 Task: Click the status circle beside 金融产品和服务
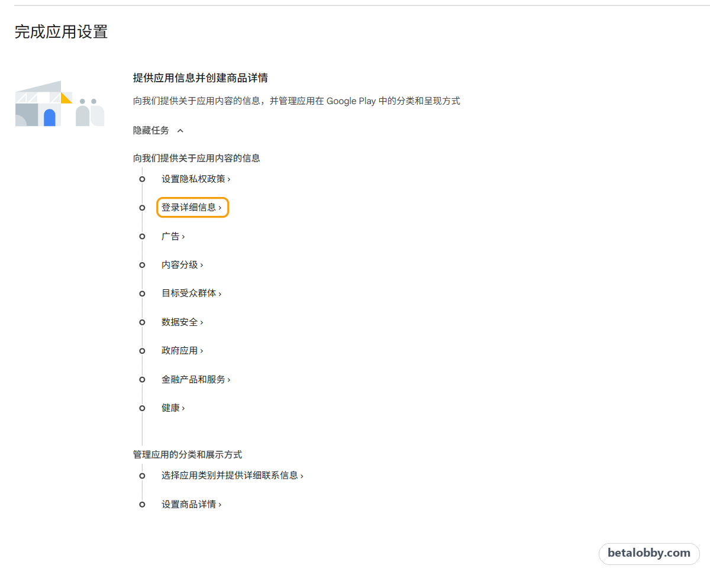click(x=142, y=380)
